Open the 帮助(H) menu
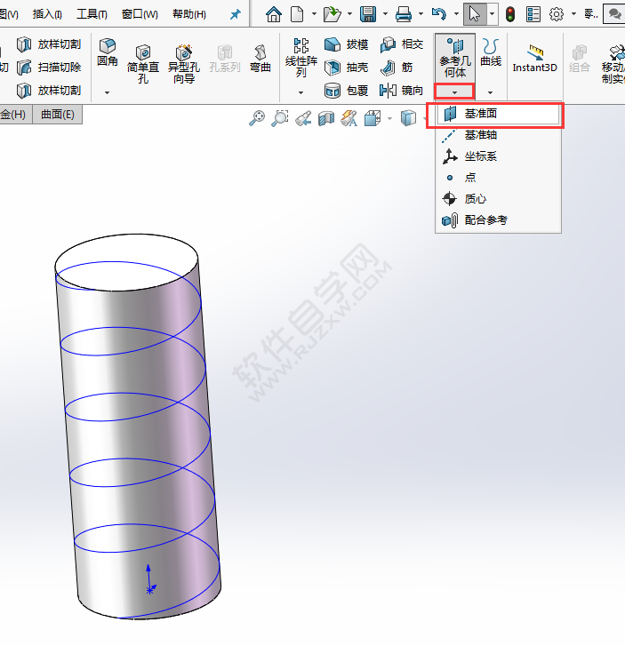This screenshot has width=625, height=646. coord(189,14)
